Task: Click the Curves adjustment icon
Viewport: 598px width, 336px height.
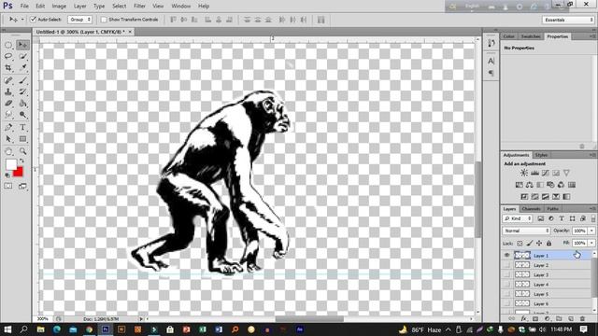Action: point(546,173)
